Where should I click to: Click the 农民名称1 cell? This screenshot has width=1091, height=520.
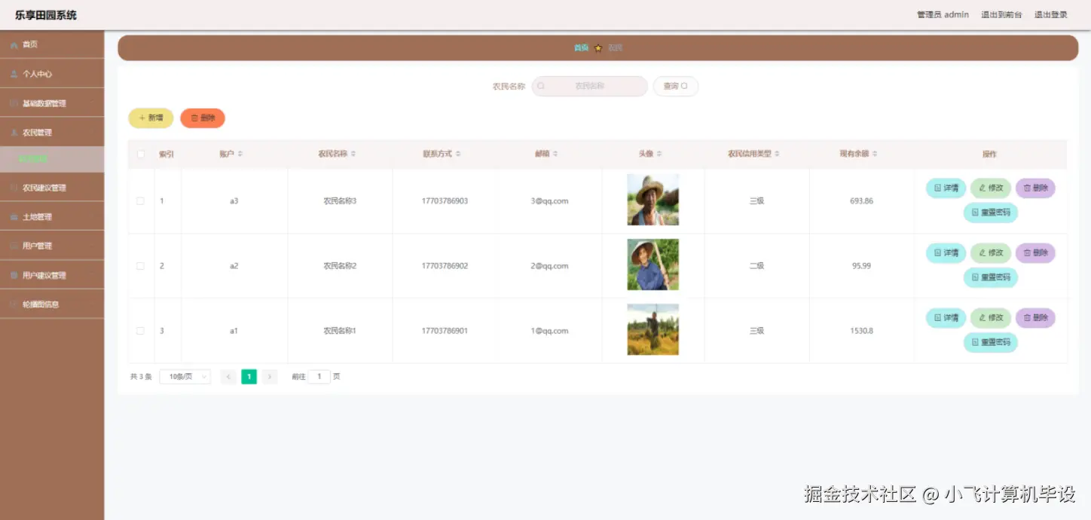click(x=340, y=331)
